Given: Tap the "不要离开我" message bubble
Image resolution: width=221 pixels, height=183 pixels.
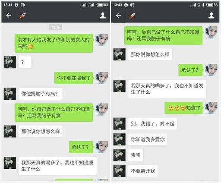Looking at the screenshot, I should (x=143, y=171).
